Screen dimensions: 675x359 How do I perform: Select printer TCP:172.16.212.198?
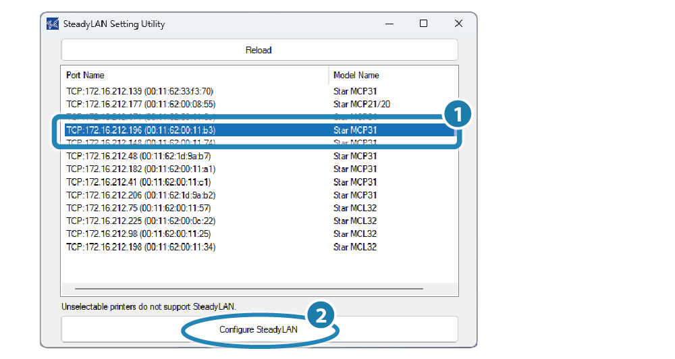pos(140,247)
